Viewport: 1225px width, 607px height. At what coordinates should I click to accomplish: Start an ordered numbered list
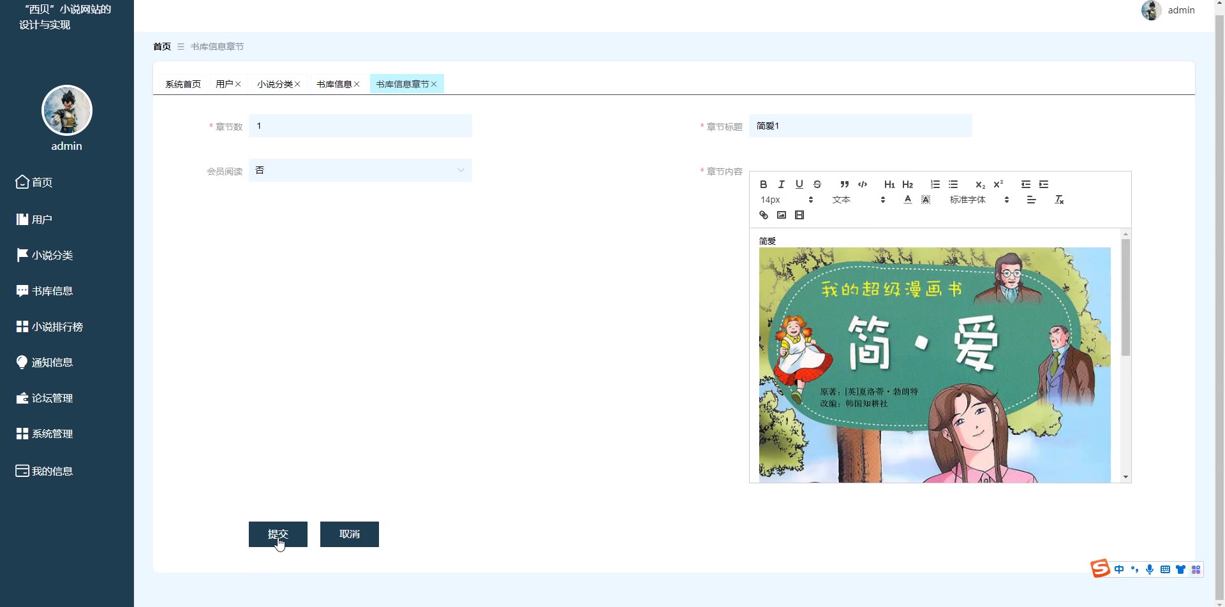click(x=935, y=184)
